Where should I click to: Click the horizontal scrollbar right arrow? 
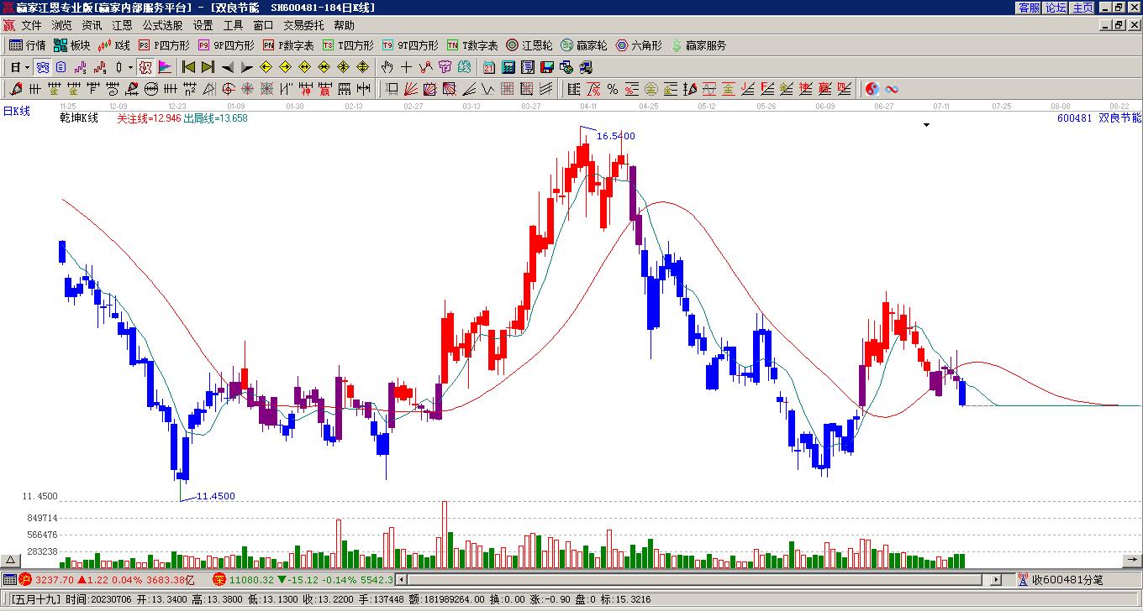pyautogui.click(x=996, y=580)
